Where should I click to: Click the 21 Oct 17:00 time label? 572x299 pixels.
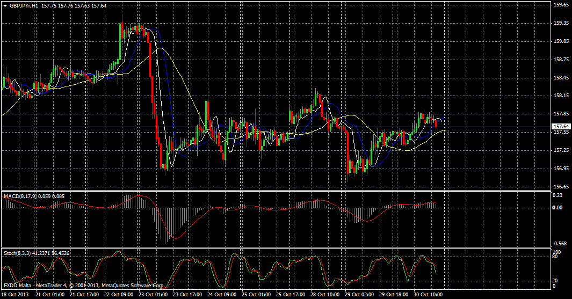[85, 294]
